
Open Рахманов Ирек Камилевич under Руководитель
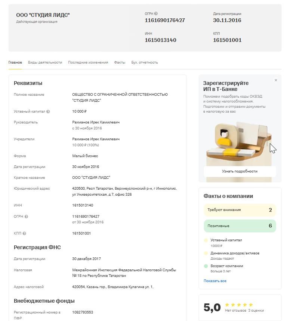click(96, 122)
